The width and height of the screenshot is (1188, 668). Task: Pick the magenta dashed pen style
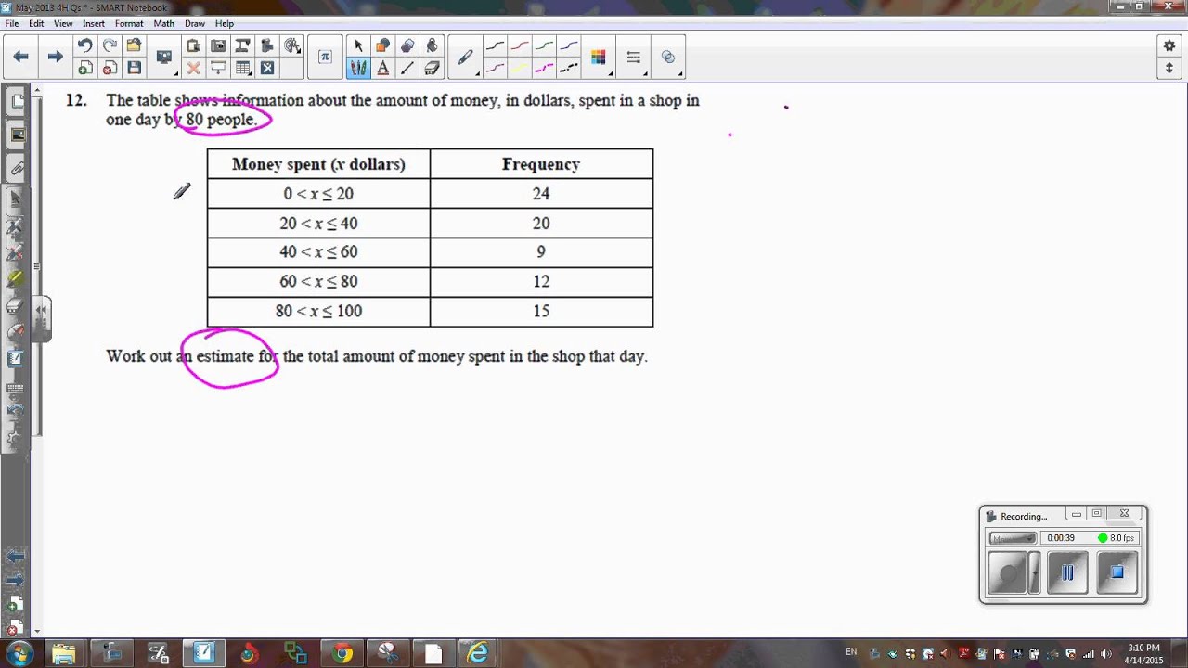[x=544, y=68]
